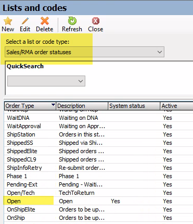
Task: Click the QuickSearch heading
Action: pos(25,66)
